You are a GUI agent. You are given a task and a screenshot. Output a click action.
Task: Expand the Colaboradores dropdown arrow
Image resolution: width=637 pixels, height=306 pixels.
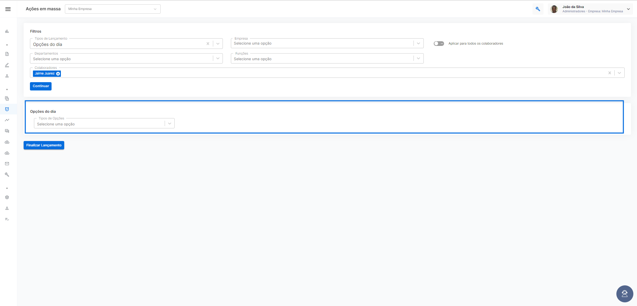(x=619, y=73)
